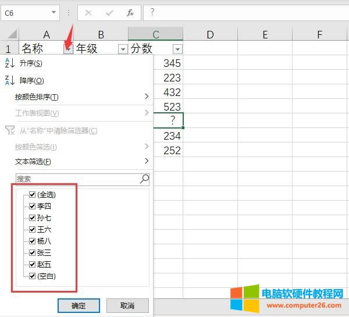Click the Select All triangle corner

click(x=12, y=34)
